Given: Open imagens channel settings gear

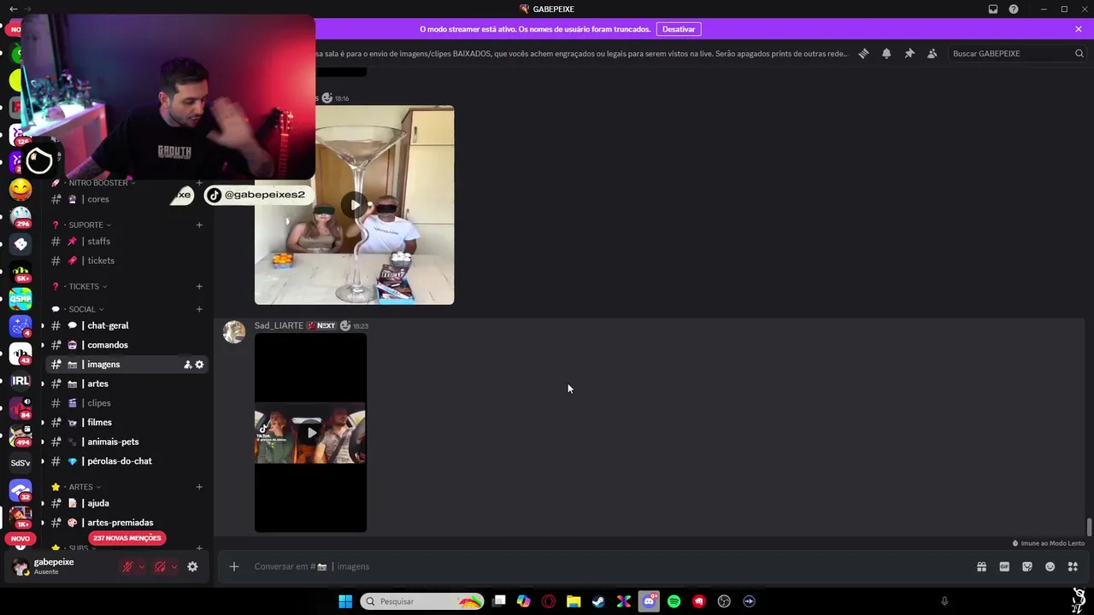Looking at the screenshot, I should (x=199, y=365).
